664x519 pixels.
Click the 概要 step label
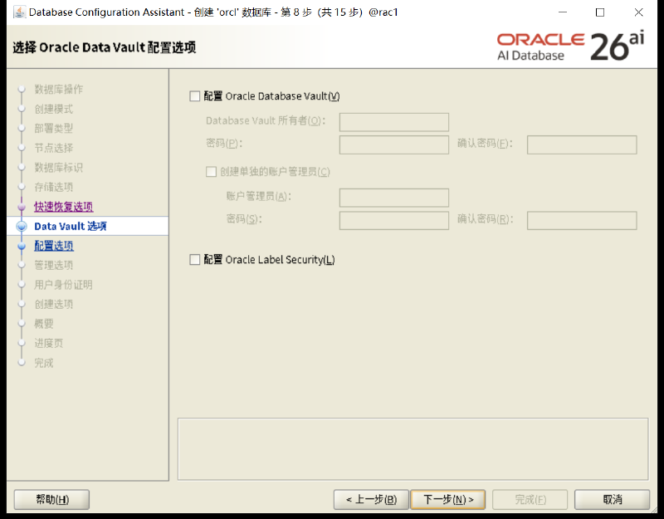(44, 324)
